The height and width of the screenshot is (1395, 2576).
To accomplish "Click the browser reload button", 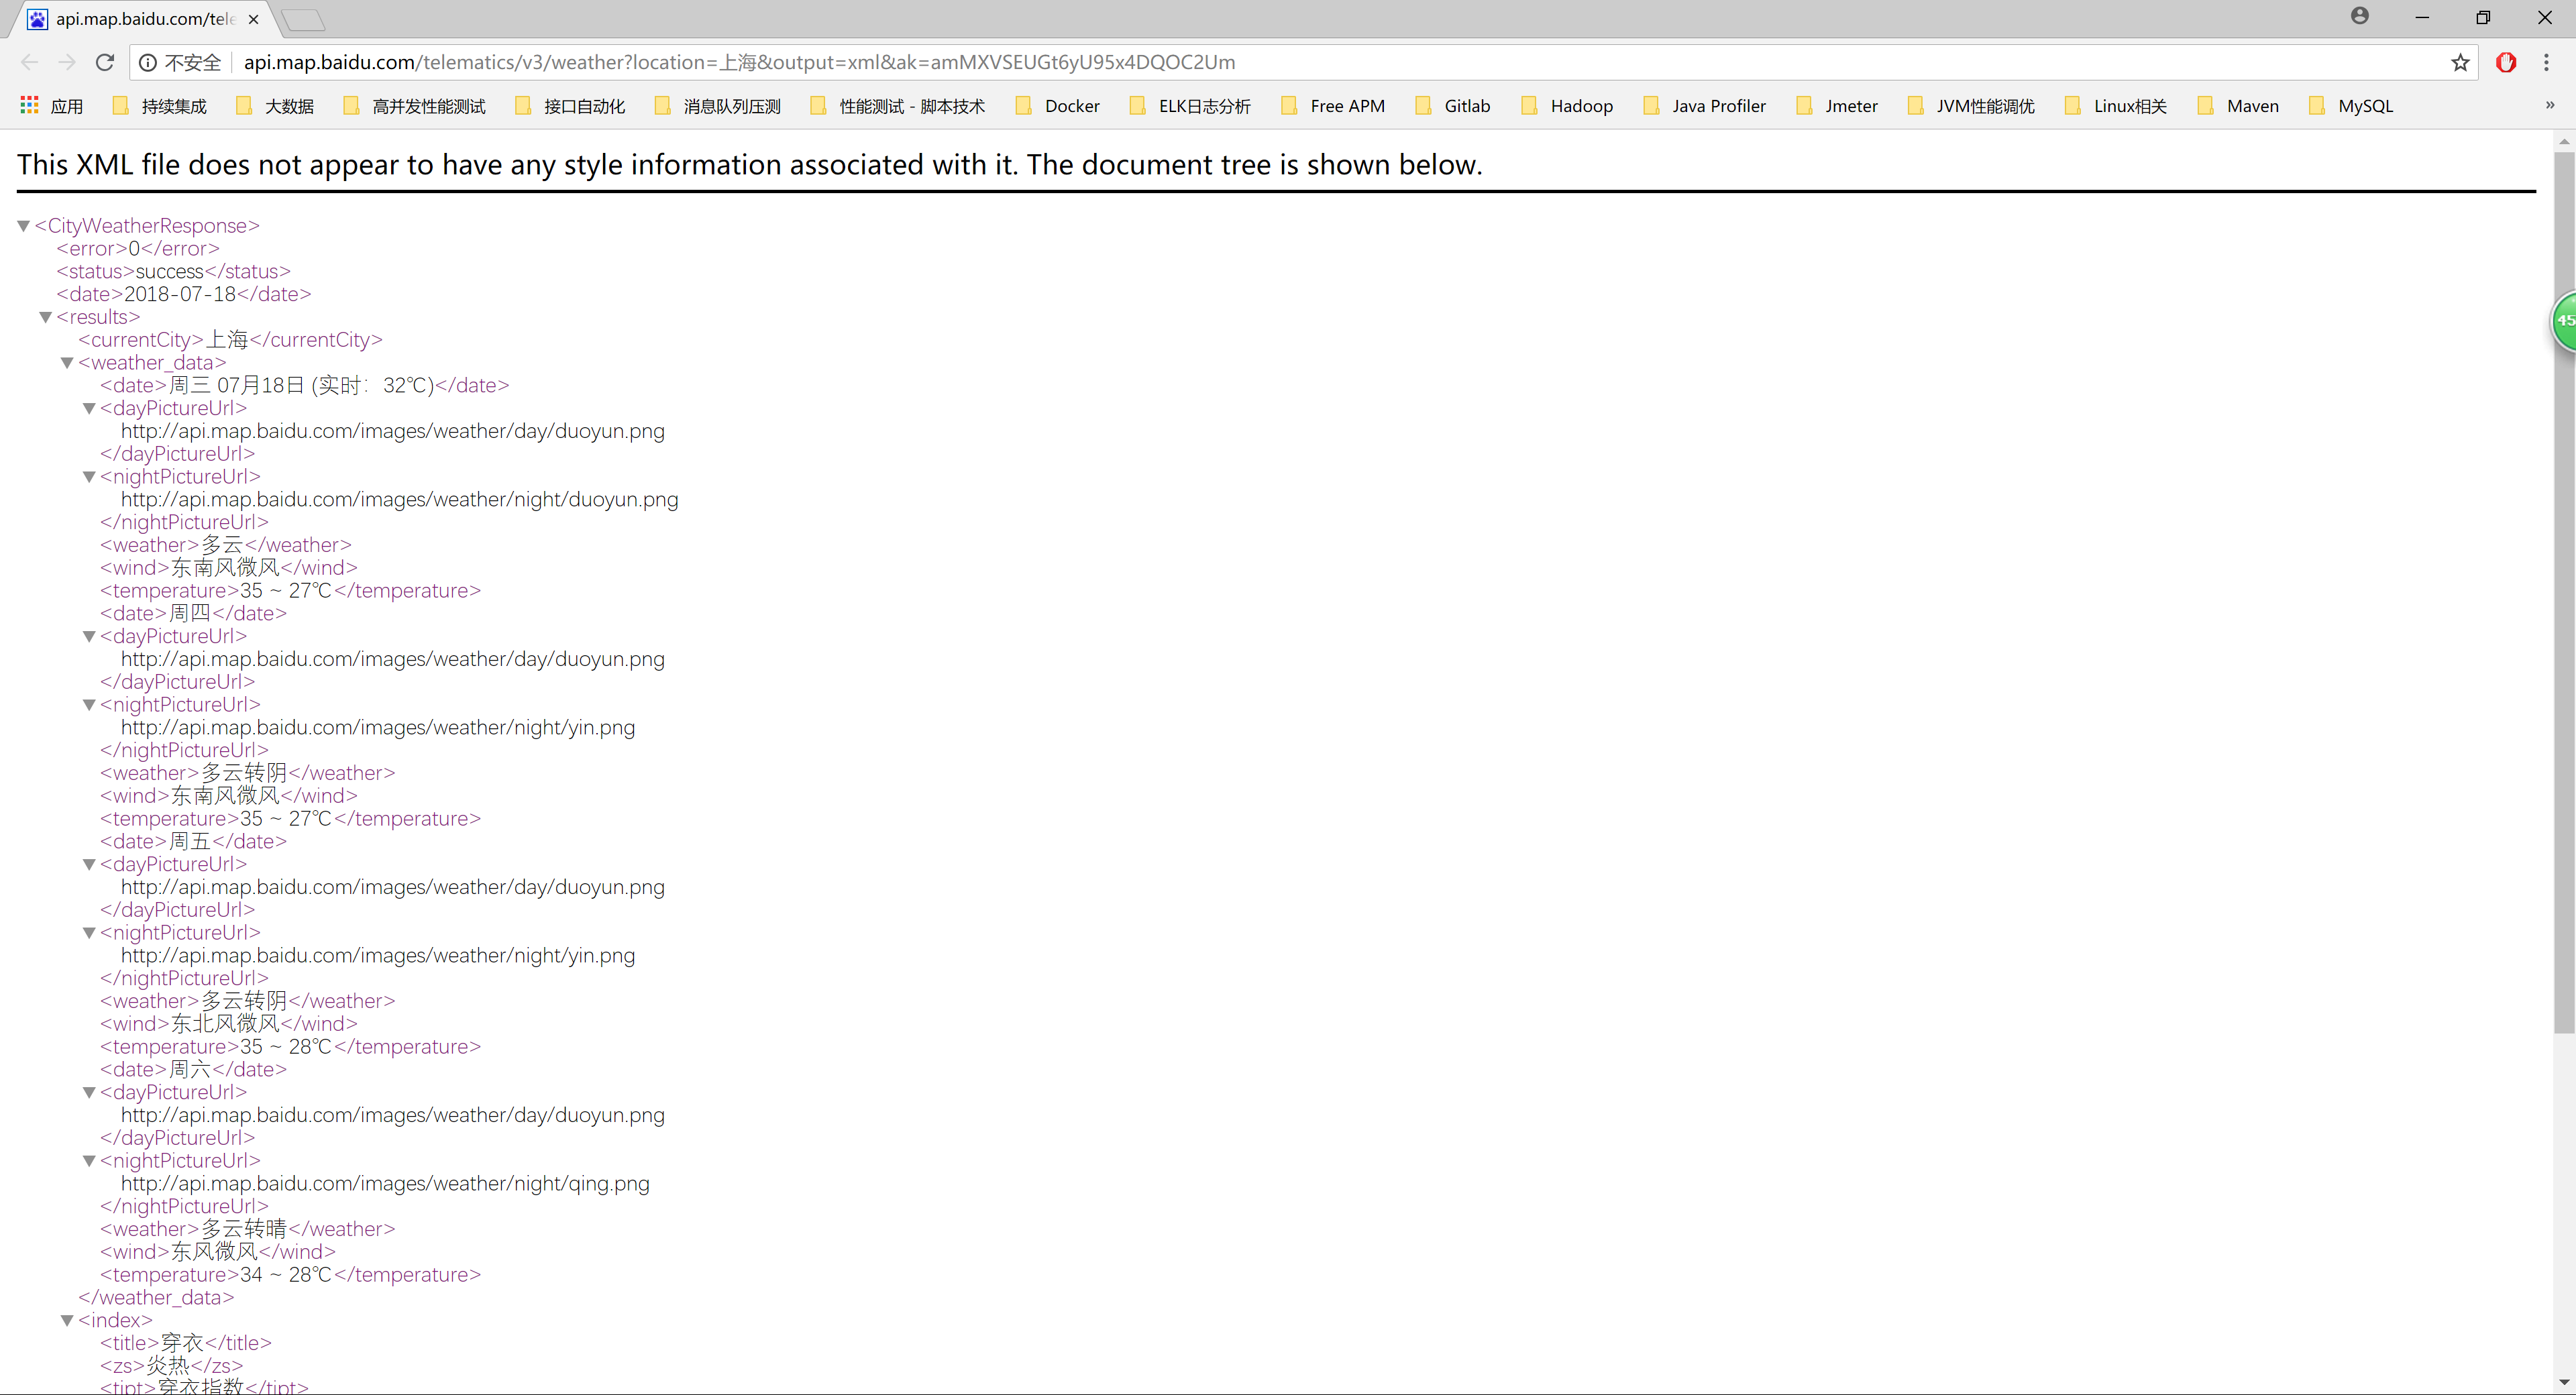I will pyautogui.click(x=104, y=62).
